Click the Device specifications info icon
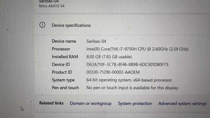Viewport: 210px width, 118px height. coord(42,25)
